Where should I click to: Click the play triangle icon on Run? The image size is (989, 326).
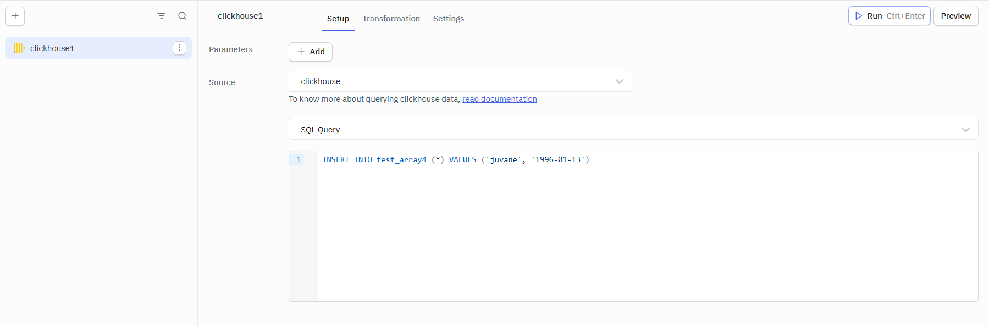point(858,16)
